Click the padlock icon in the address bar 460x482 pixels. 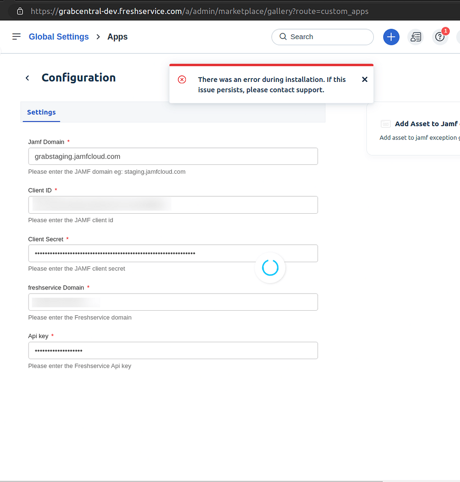click(20, 10)
